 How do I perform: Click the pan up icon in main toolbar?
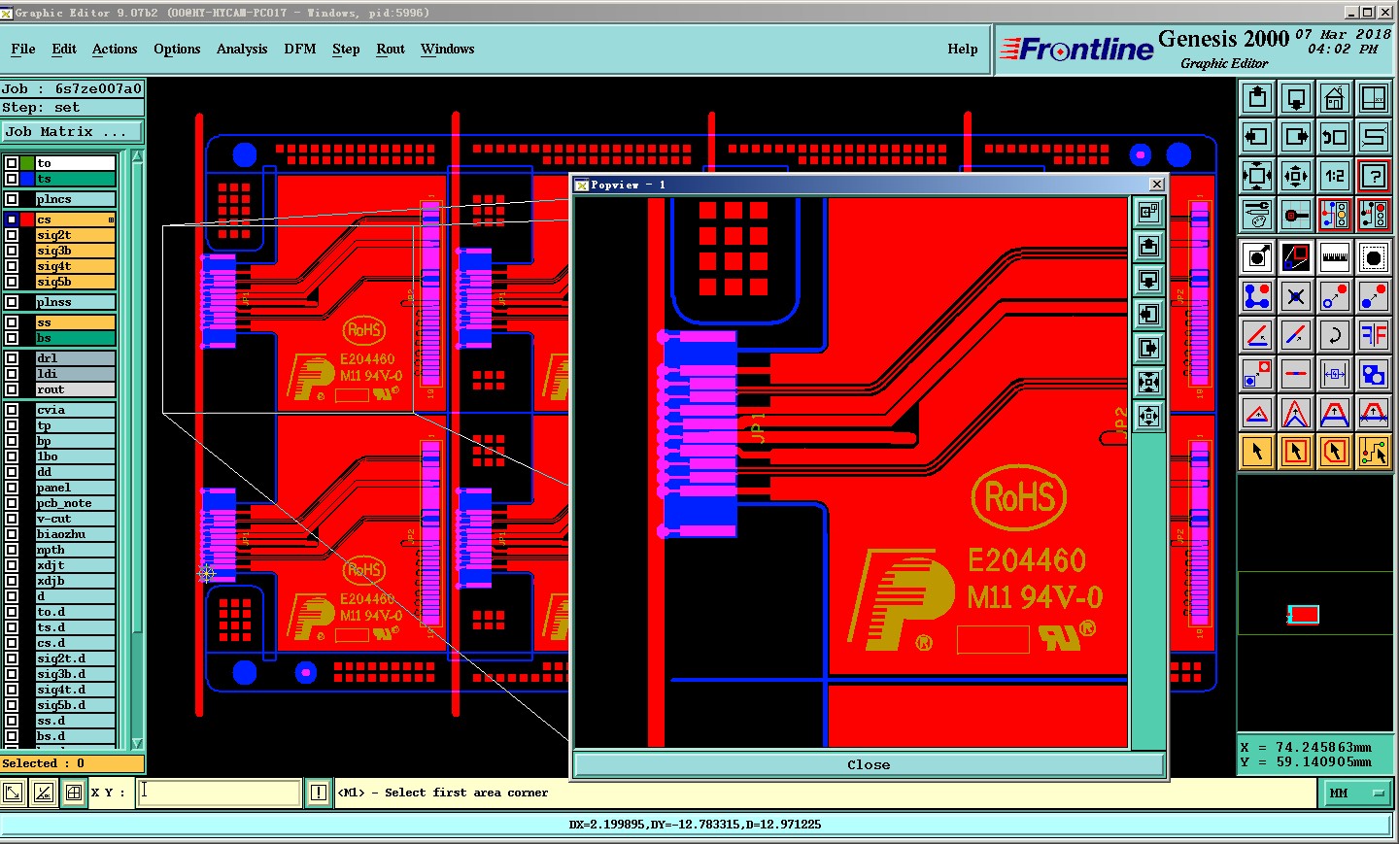click(x=1258, y=98)
